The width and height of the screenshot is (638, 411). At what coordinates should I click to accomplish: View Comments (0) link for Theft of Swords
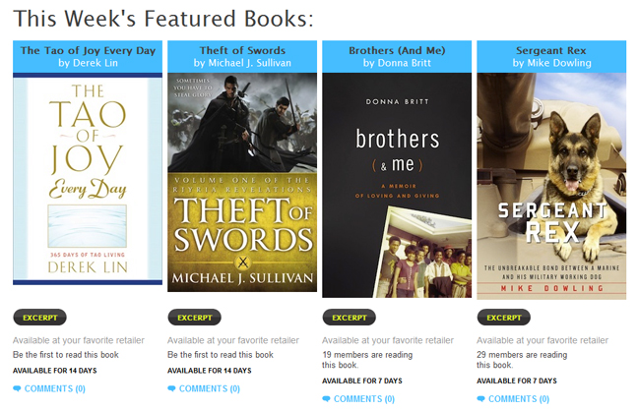pos(209,389)
